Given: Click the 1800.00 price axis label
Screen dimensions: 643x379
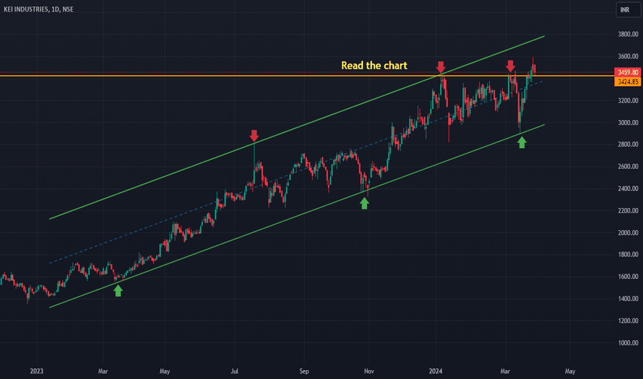Looking at the screenshot, I should coord(628,255).
